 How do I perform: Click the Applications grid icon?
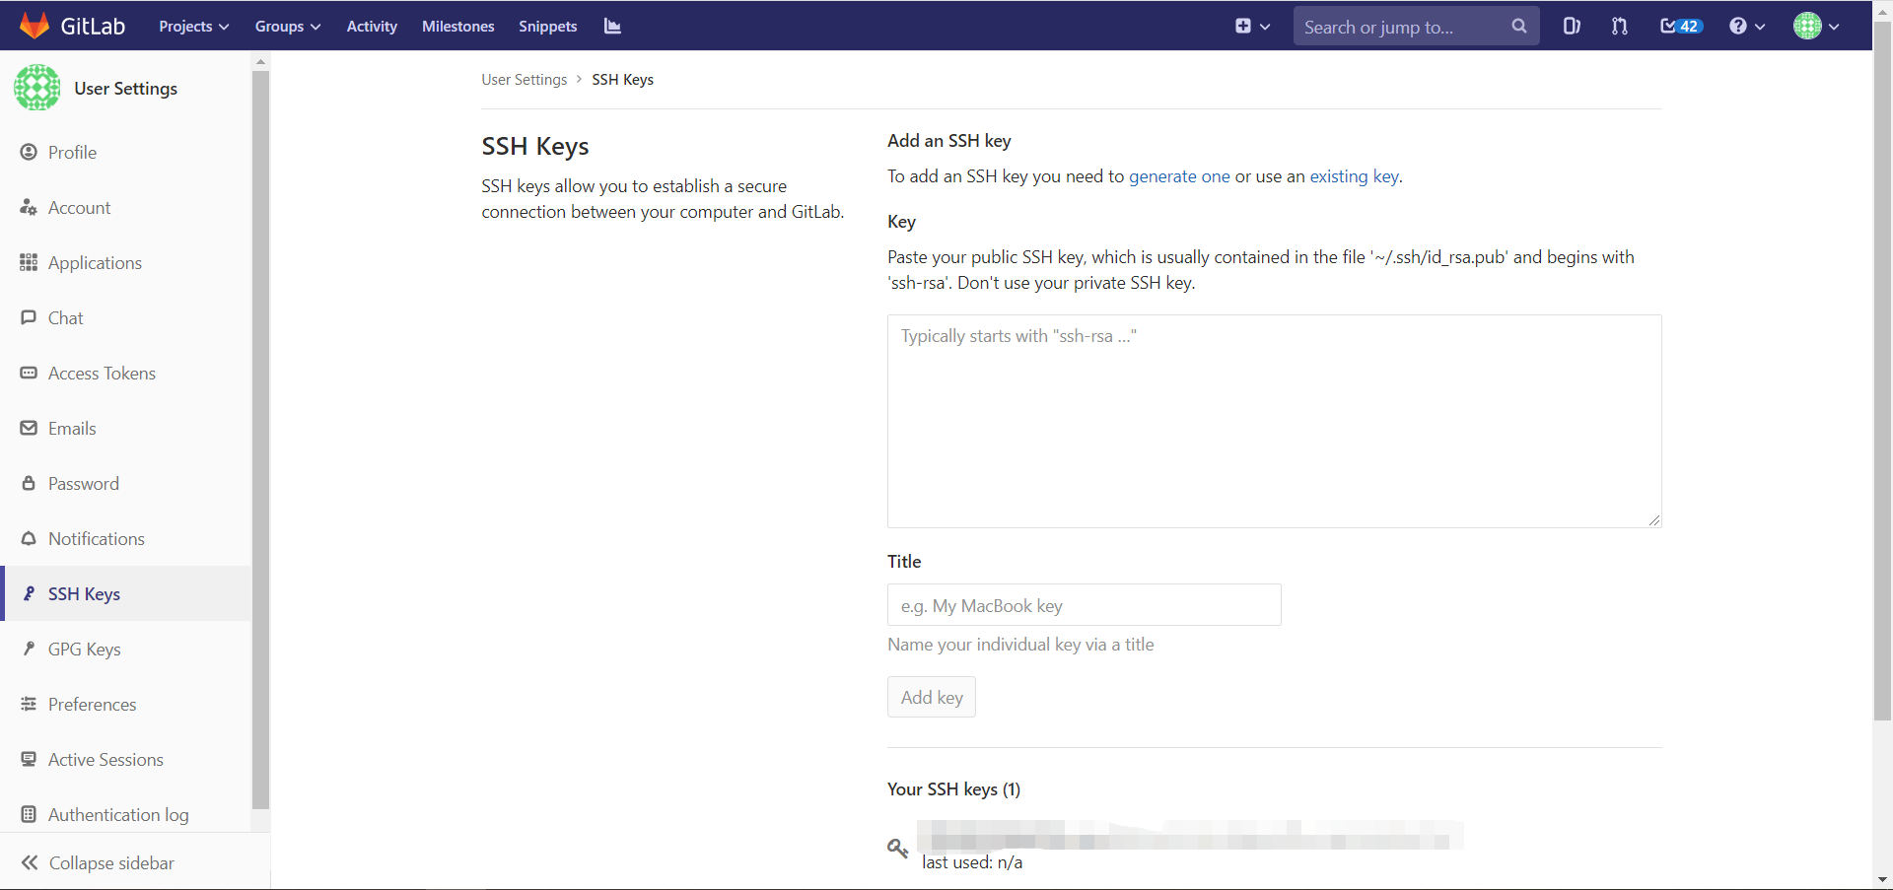point(29,262)
